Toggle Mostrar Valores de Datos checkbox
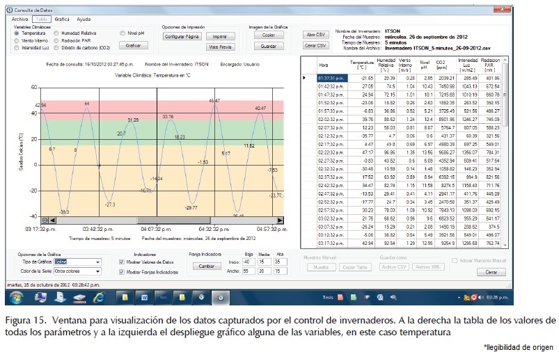This screenshot has width=559, height=352. pyautogui.click(x=123, y=262)
